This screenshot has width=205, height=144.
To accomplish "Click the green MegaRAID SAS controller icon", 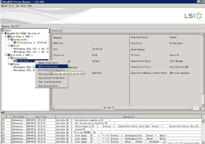I will tap(5, 33).
